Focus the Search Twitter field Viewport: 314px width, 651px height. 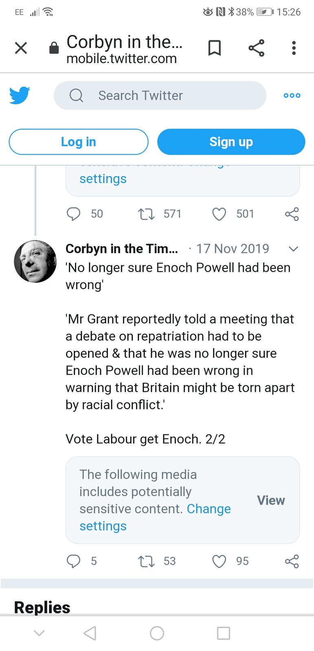(x=160, y=95)
